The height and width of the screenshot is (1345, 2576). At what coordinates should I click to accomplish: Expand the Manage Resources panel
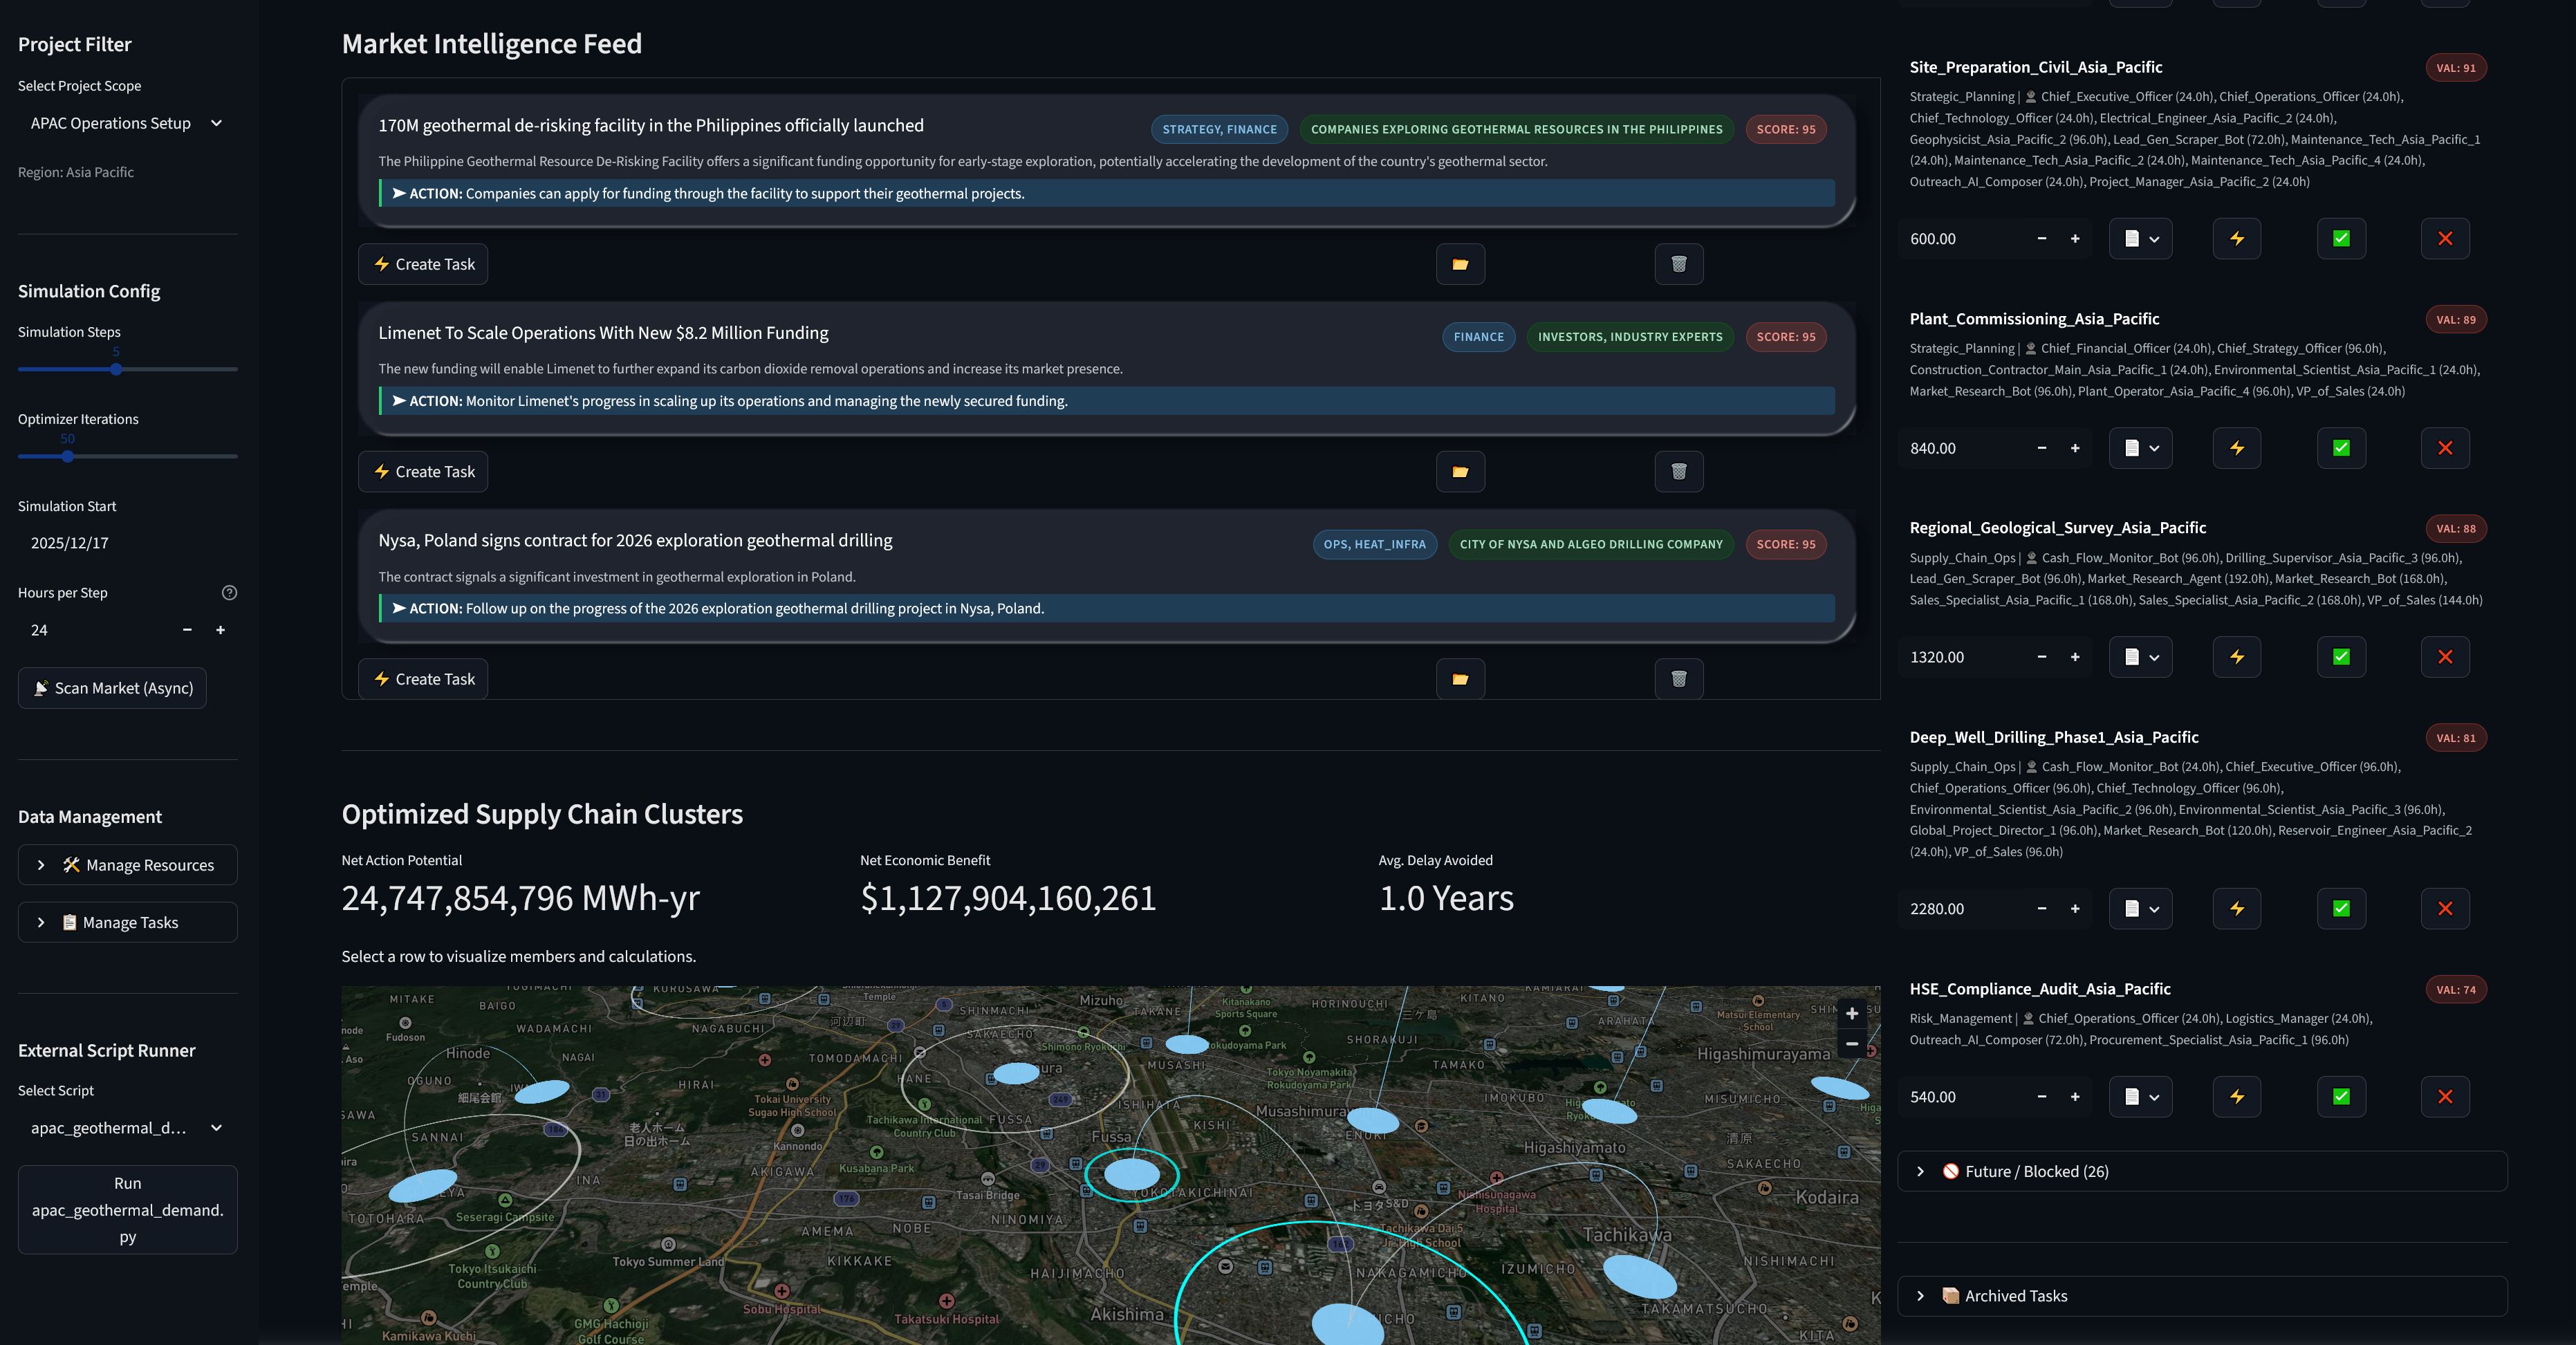pyautogui.click(x=127, y=865)
